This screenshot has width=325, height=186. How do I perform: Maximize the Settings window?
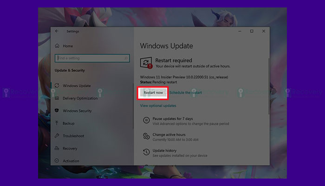252,31
